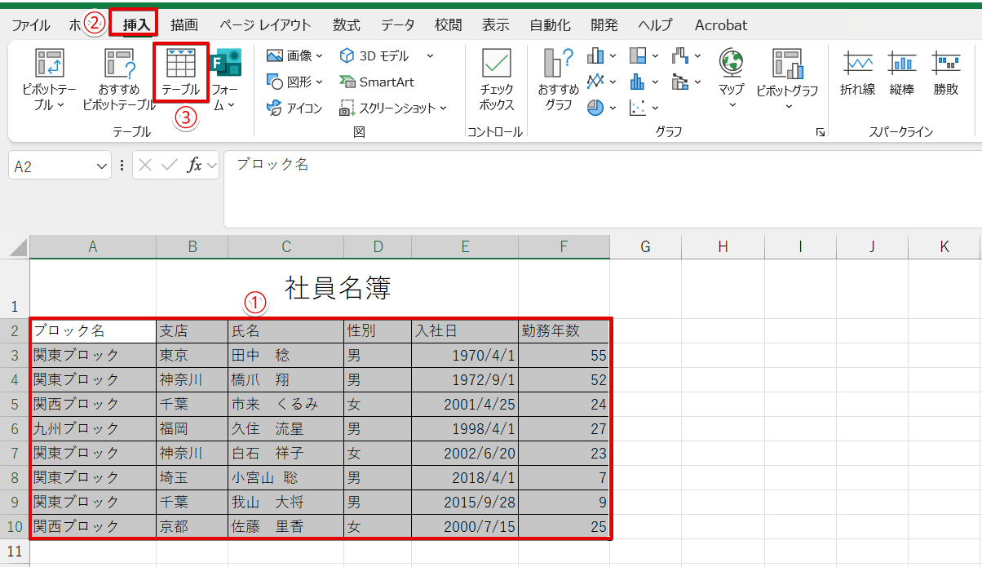This screenshot has width=982, height=567.
Task: Select cell containing 社員名簿 title
Action: pyautogui.click(x=338, y=288)
